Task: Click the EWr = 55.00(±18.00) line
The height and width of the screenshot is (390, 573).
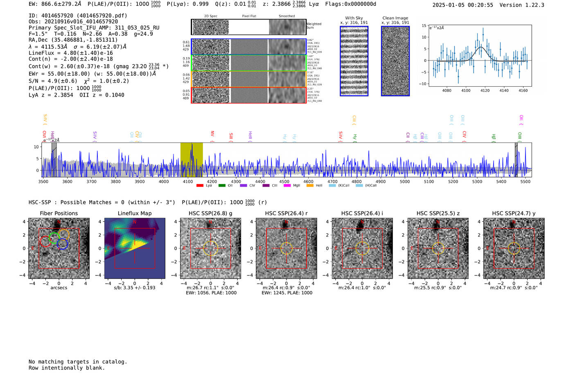Action: (92, 74)
